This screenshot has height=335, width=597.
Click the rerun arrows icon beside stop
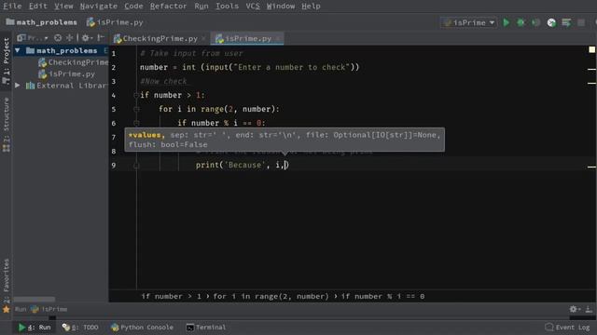tap(566, 22)
